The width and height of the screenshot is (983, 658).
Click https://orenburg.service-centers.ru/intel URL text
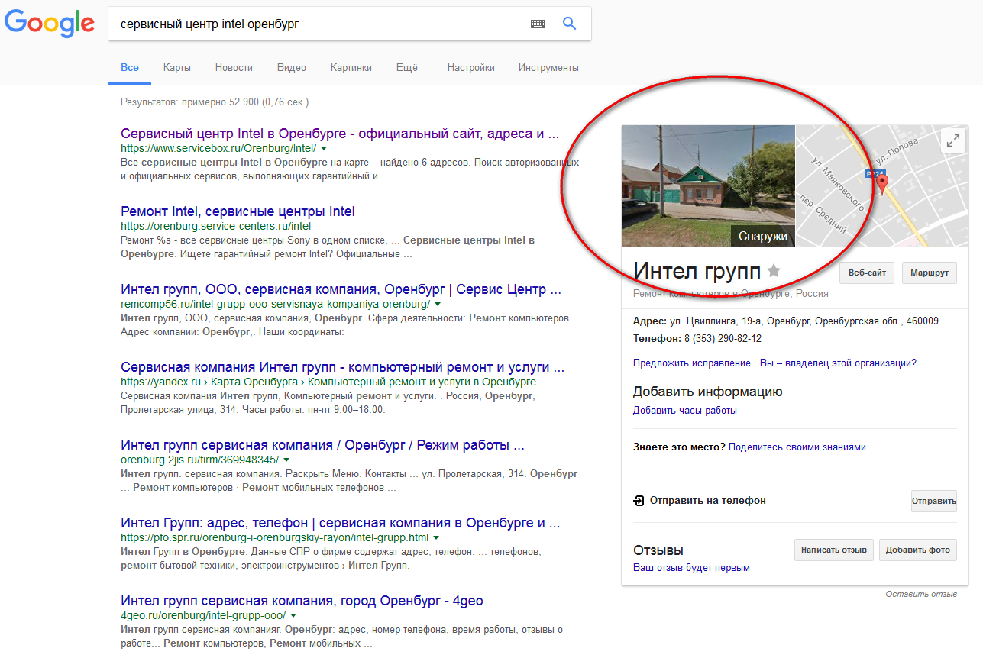pos(216,226)
